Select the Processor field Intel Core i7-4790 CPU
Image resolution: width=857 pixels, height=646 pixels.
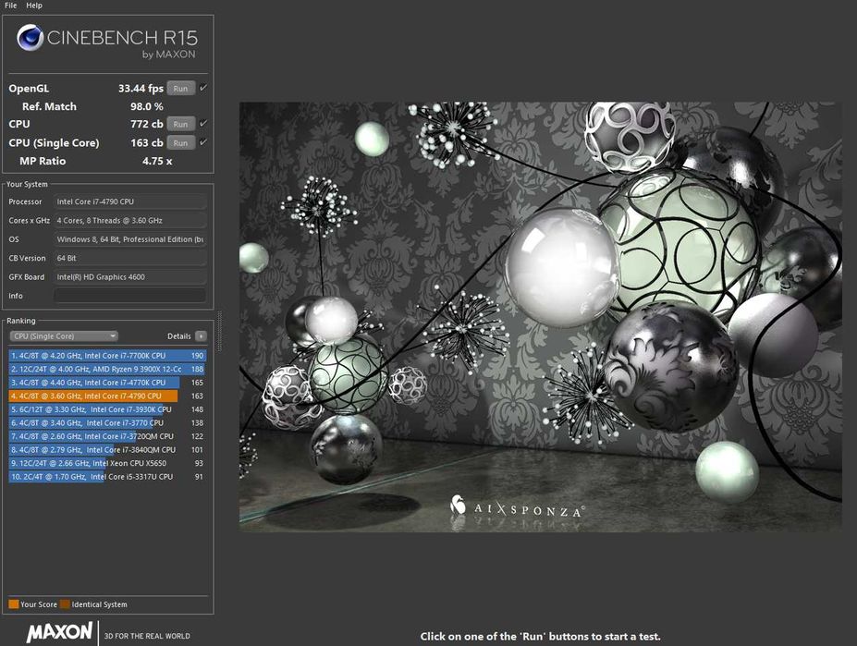(x=130, y=201)
